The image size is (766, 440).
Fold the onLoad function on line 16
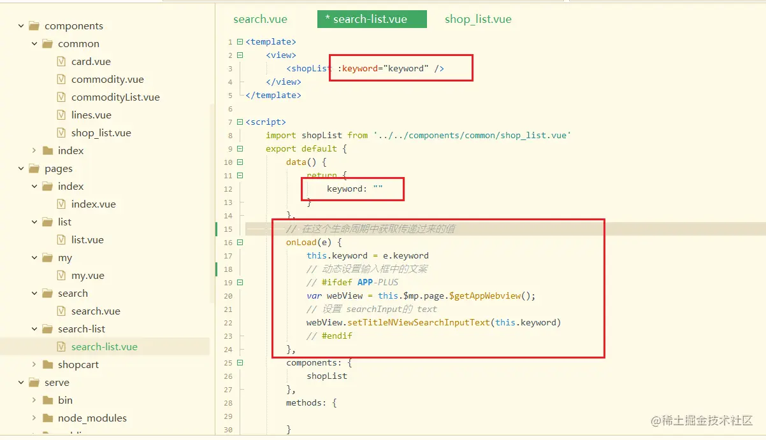click(x=240, y=243)
